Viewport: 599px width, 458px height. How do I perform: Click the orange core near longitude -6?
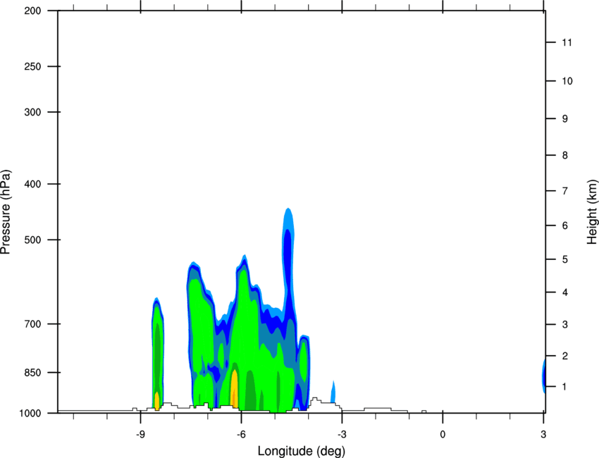[x=235, y=390]
